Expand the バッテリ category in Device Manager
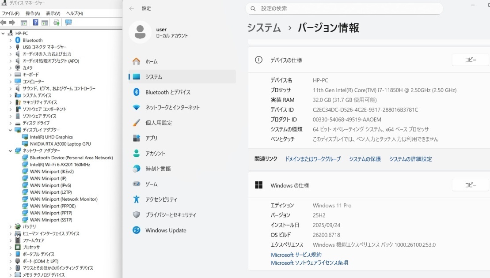 coord(10,226)
